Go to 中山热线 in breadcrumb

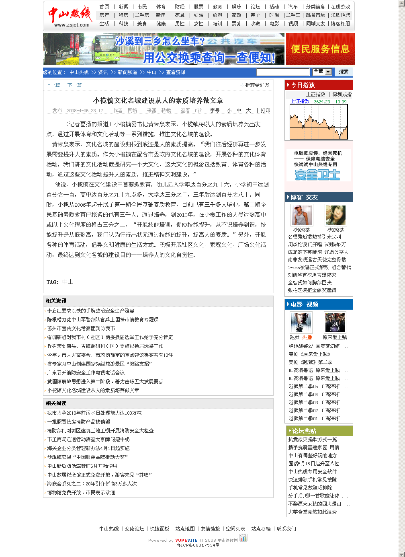coord(79,72)
